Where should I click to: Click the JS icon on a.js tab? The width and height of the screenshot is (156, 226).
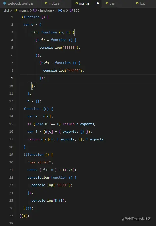(107, 3)
